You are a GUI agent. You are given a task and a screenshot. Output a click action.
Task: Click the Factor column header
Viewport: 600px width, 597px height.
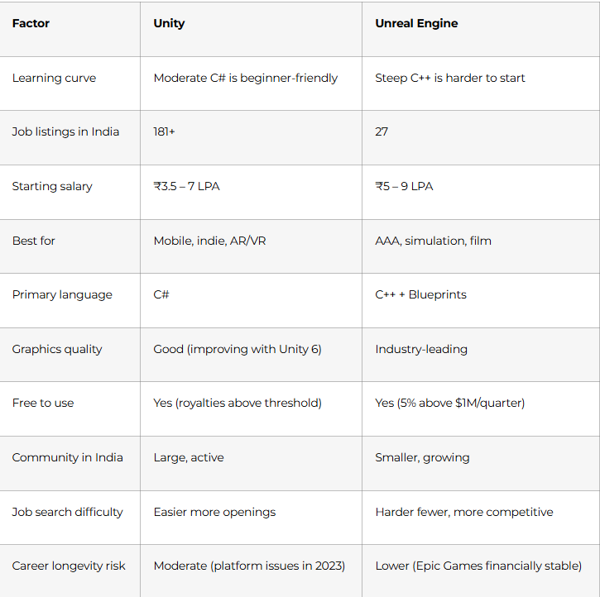(31, 23)
